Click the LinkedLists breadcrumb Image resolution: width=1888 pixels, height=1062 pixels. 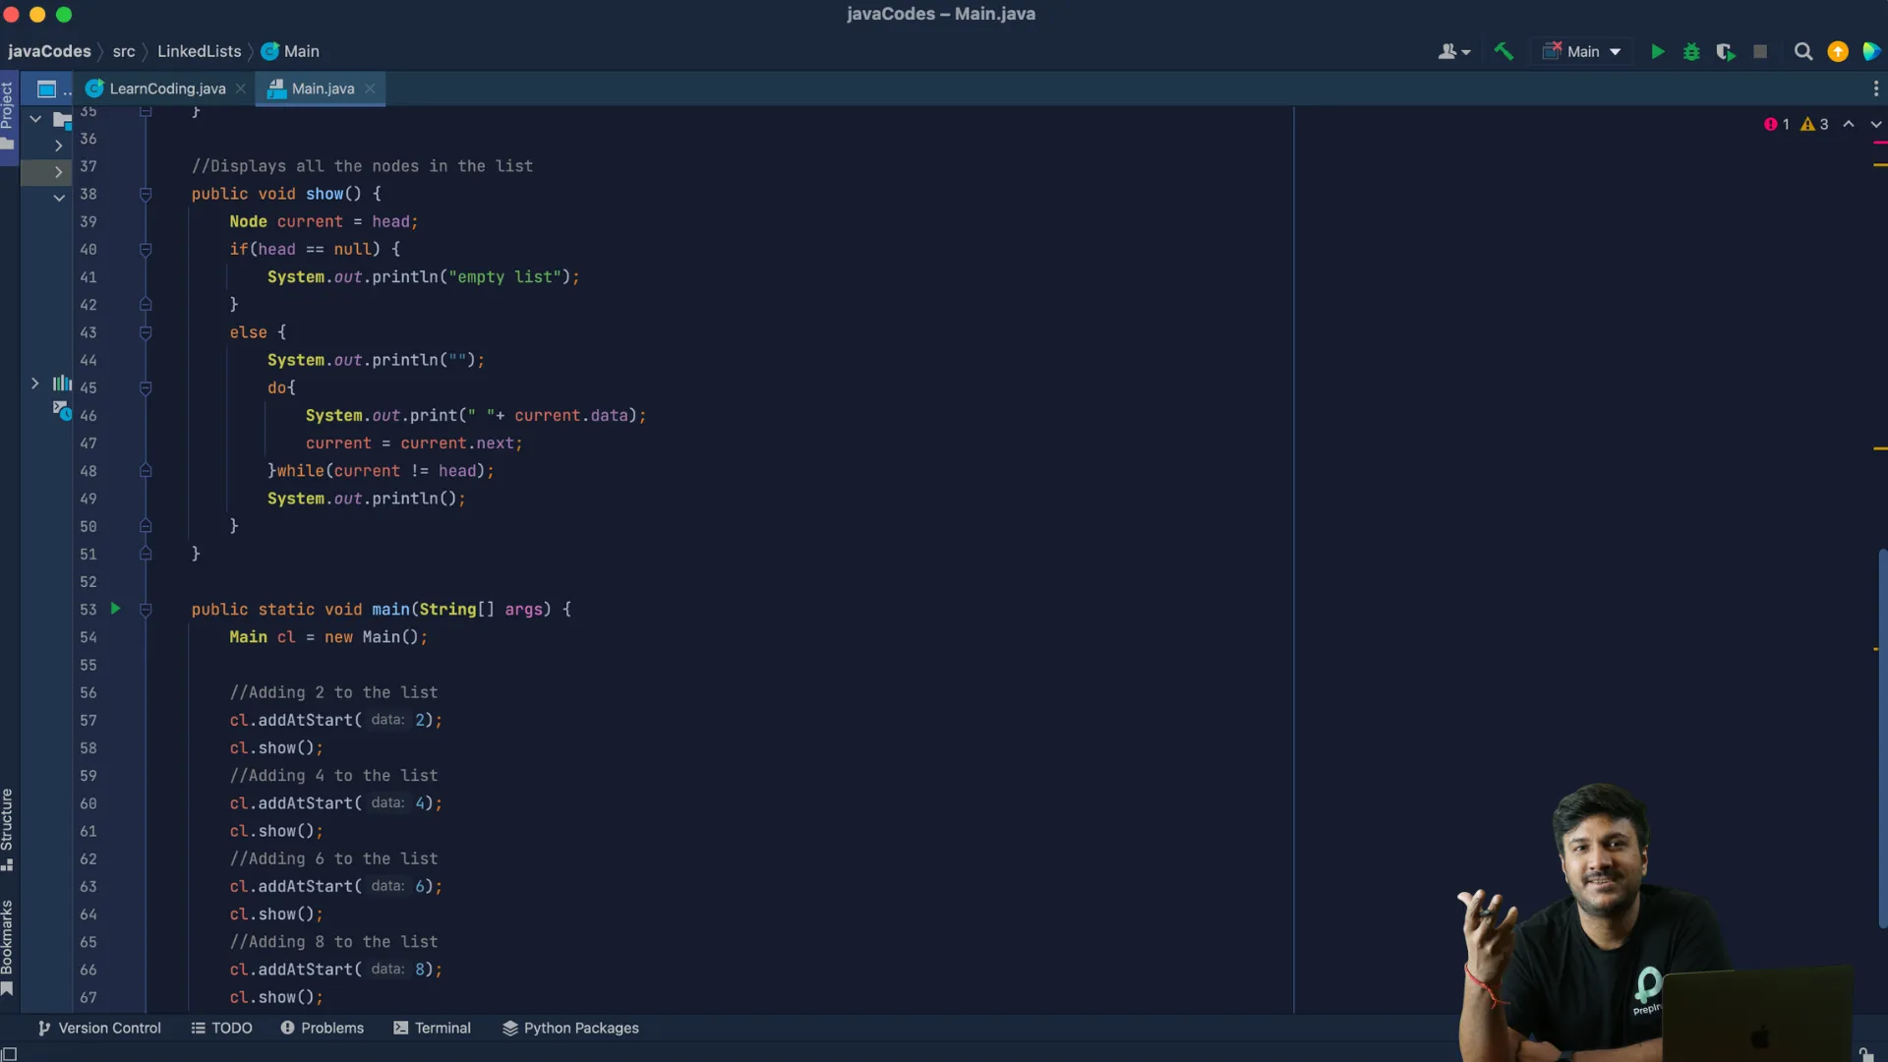[199, 51]
